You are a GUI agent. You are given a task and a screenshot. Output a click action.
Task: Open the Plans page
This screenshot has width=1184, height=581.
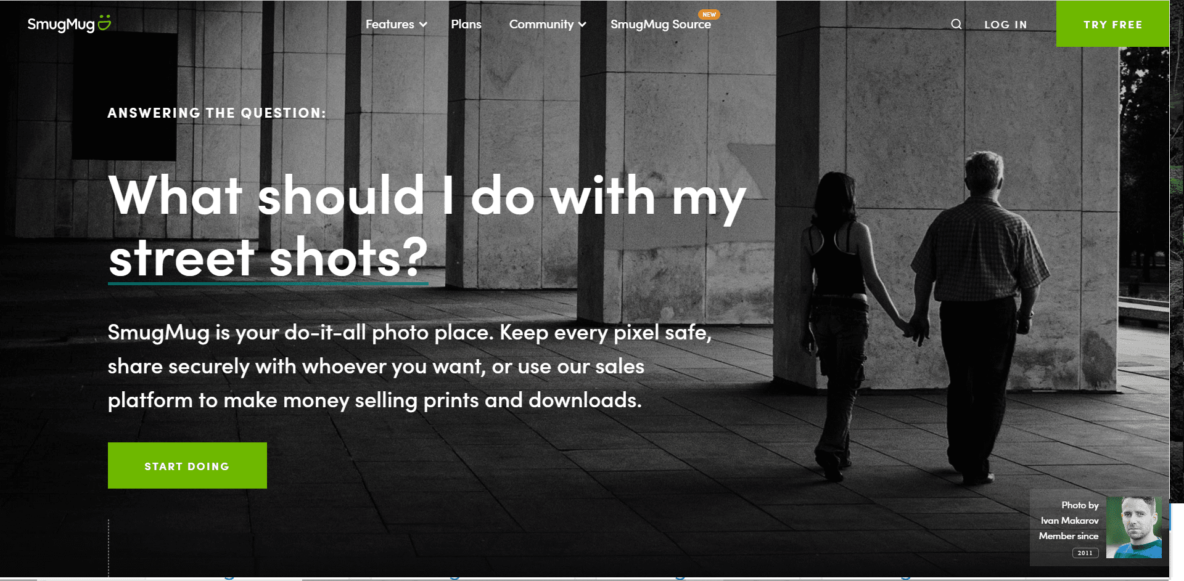(466, 24)
